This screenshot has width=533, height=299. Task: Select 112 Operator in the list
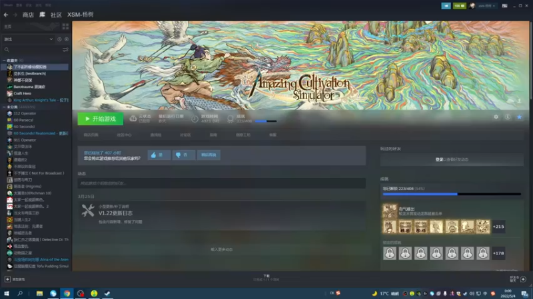(35, 113)
